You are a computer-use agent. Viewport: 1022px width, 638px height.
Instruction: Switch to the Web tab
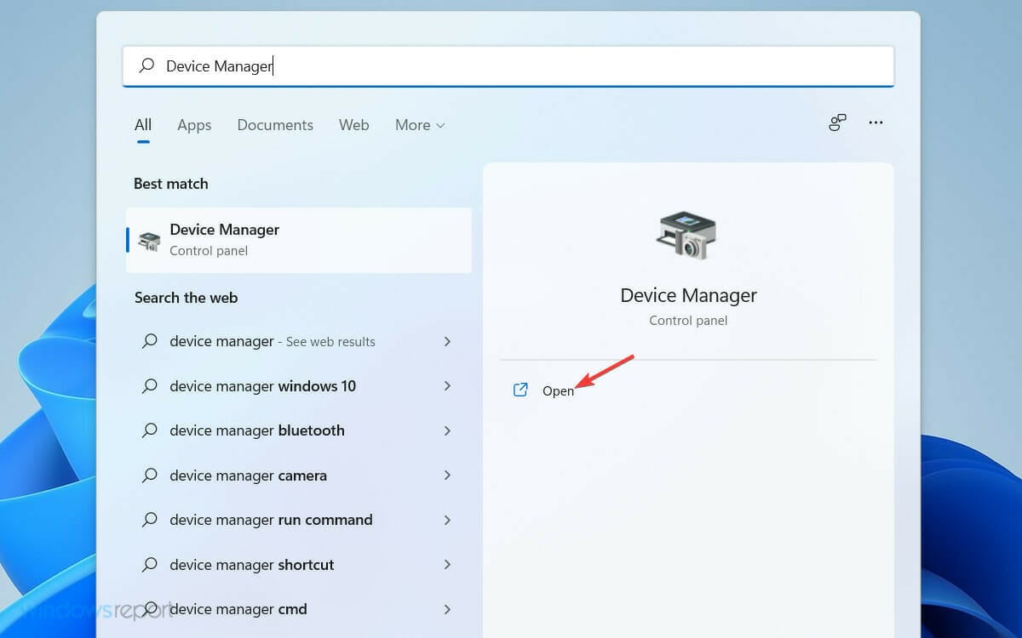point(354,125)
